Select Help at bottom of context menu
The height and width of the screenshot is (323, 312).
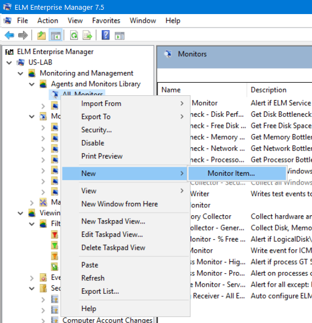126,308
